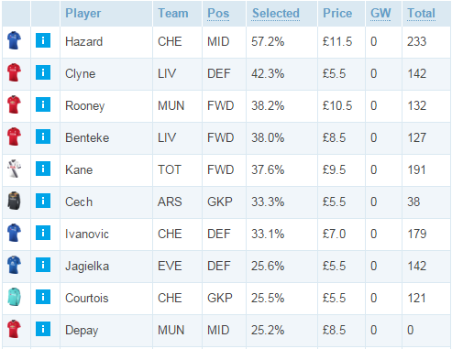Open info icon for Courtois
Viewport: 452px width, 349px height.
pyautogui.click(x=43, y=297)
